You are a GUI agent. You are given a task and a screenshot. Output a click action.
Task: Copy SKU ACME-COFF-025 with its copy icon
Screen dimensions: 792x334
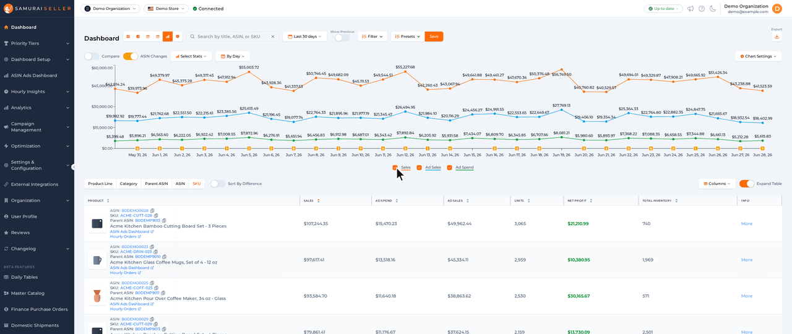156,288
